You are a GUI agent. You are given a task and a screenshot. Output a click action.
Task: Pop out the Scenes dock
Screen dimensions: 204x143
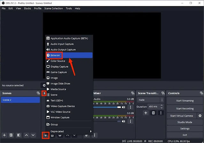38,93
